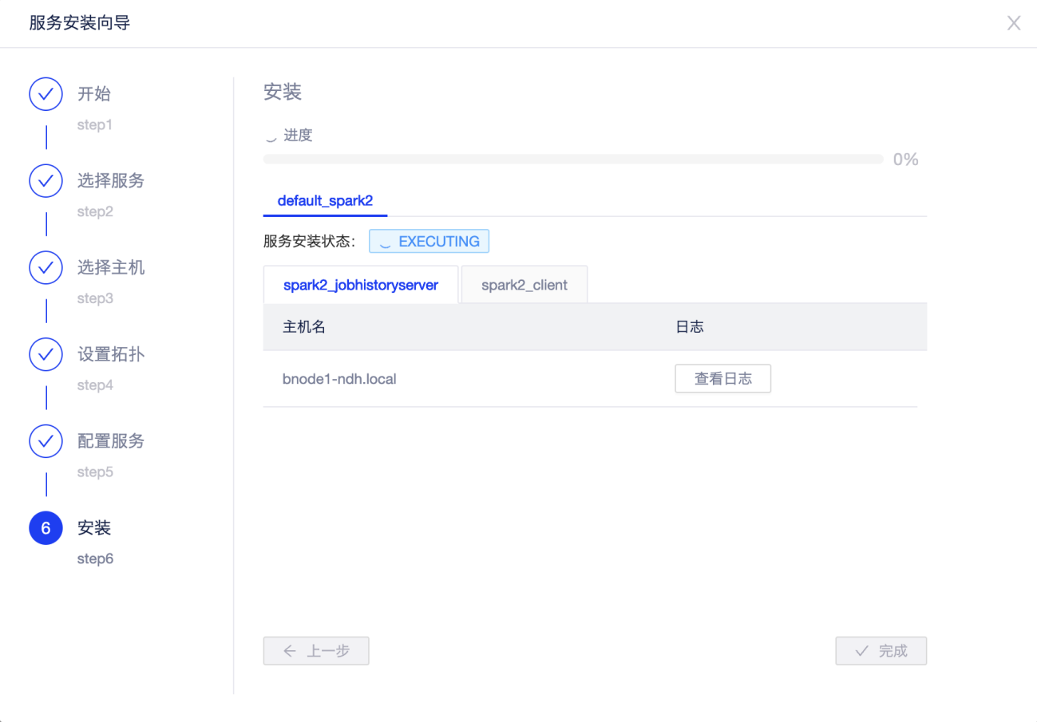The image size is (1037, 722).
Task: Click the 配置服务 step label
Action: [111, 441]
